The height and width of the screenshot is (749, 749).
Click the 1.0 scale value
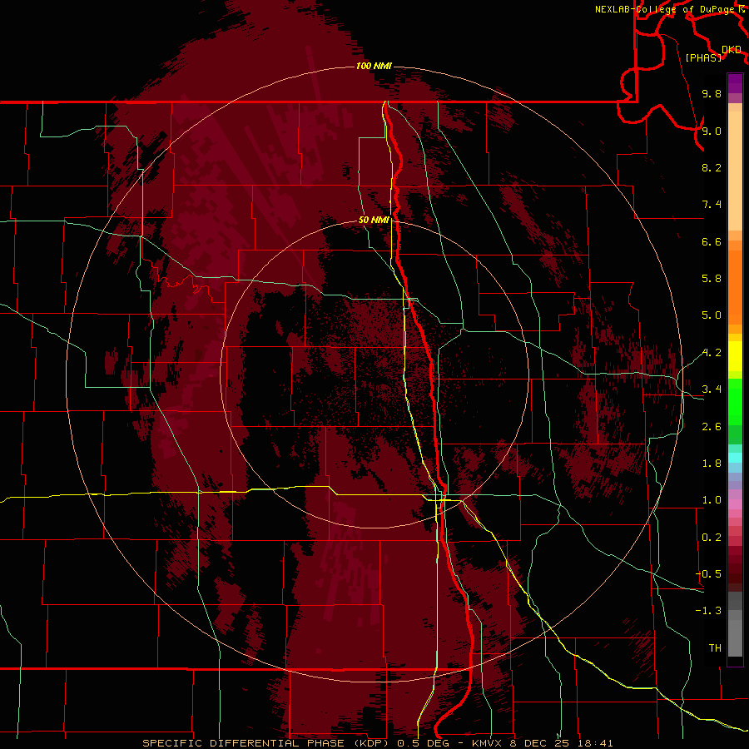click(712, 500)
